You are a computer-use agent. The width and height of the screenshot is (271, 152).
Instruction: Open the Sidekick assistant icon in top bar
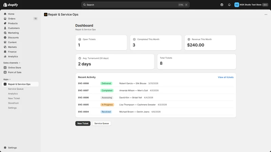click(222, 5)
